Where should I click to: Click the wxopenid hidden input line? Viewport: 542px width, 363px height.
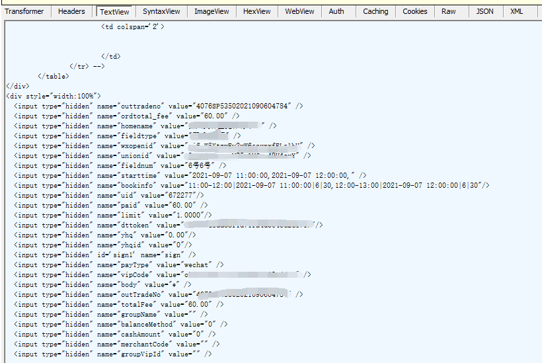pyautogui.click(x=164, y=146)
